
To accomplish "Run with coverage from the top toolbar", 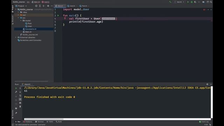I will click(x=195, y=2).
